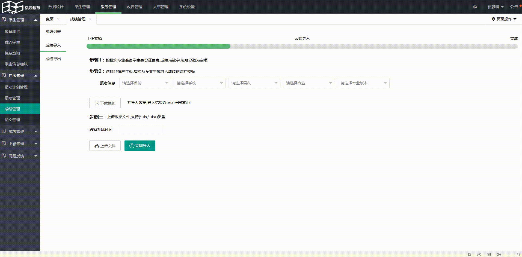Close the 成绩管理 tab with its X
Image resolution: width=522 pixels, height=257 pixels.
click(90, 19)
